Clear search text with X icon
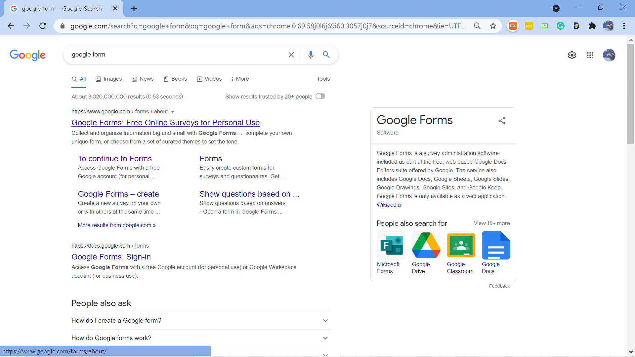Image resolution: width=635 pixels, height=357 pixels. [x=291, y=55]
